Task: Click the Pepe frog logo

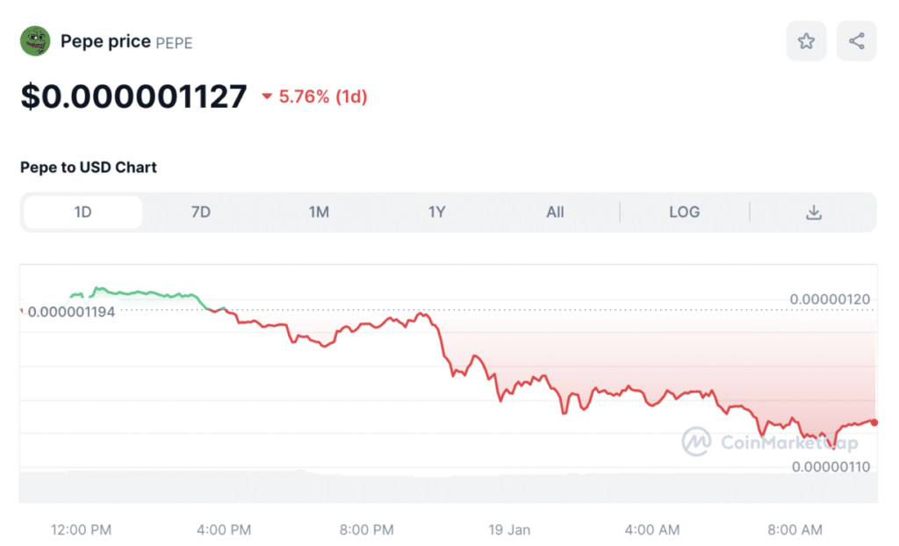Action: click(36, 41)
